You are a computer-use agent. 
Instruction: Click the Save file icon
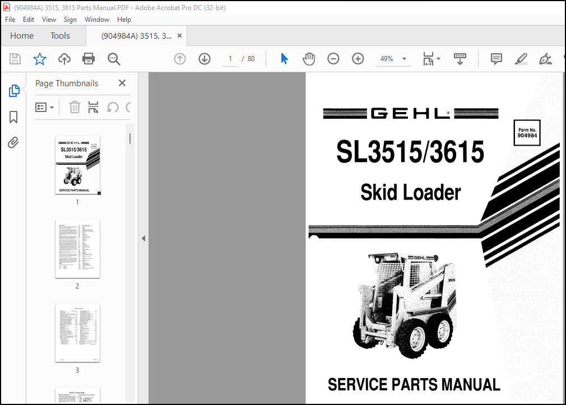pyautogui.click(x=15, y=59)
